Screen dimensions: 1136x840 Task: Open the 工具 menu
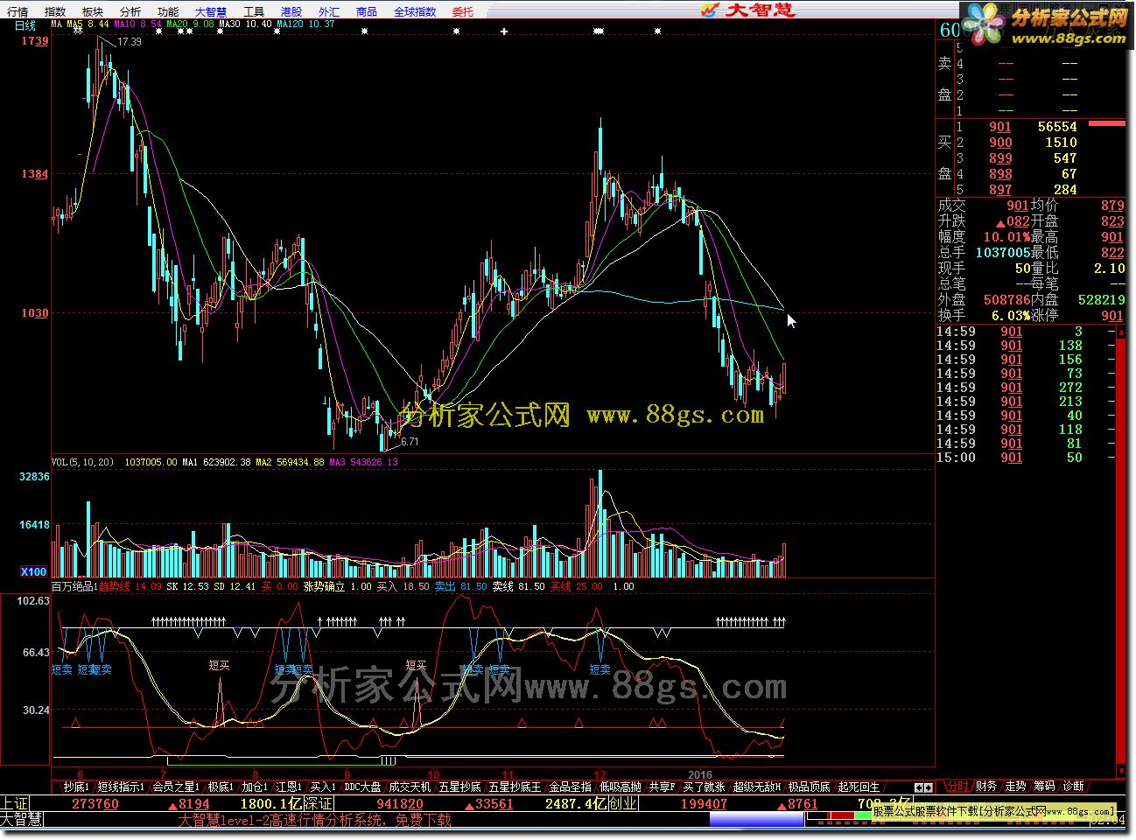[254, 11]
